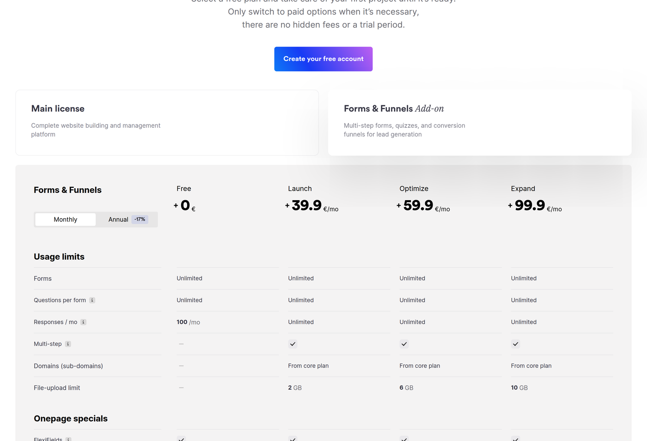Switch billing to Monthly
Image resolution: width=647 pixels, height=441 pixels.
[x=66, y=220]
